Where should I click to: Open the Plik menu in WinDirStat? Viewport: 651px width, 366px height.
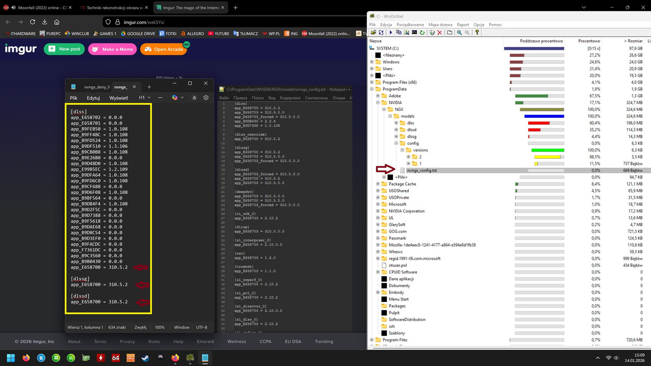(x=372, y=24)
